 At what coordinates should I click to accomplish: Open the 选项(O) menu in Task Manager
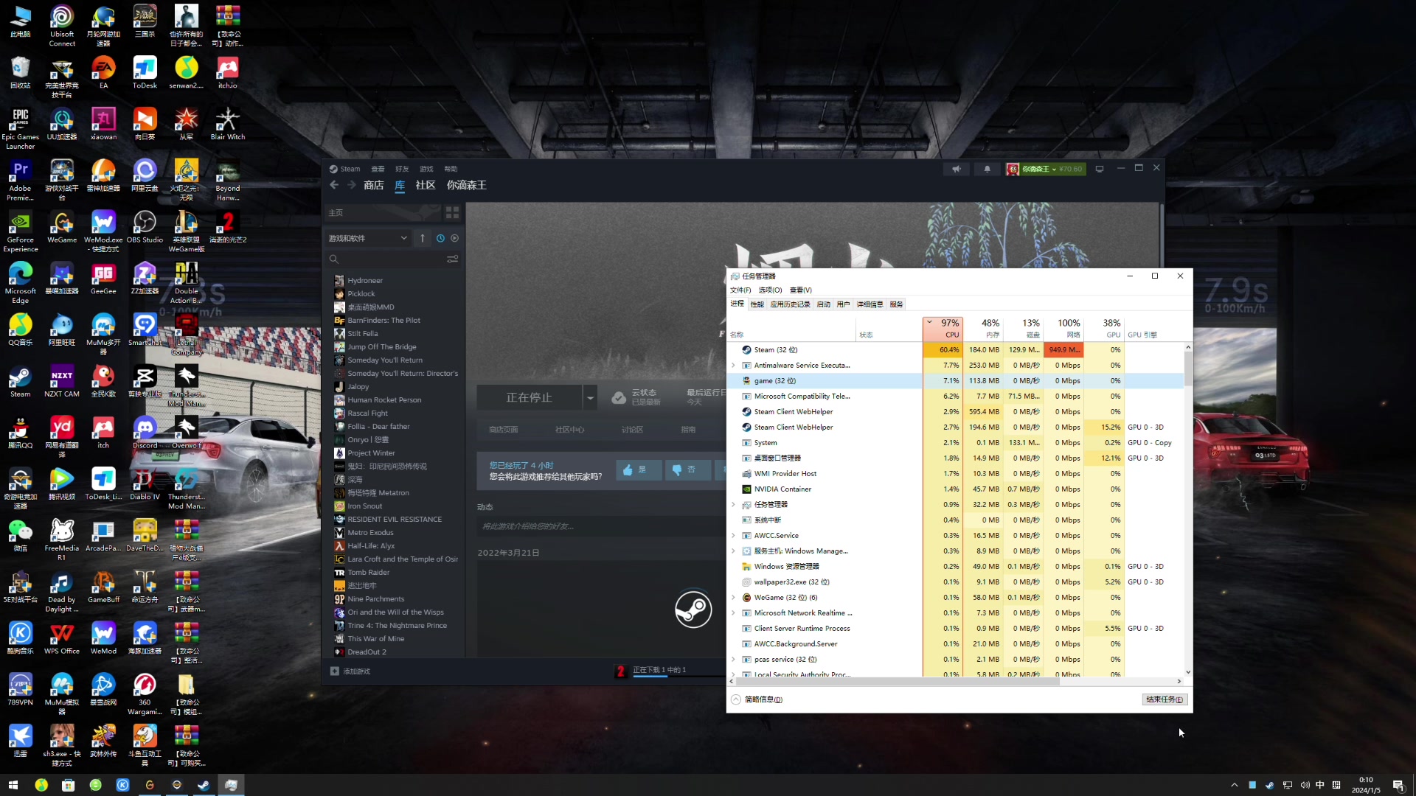[x=770, y=290]
